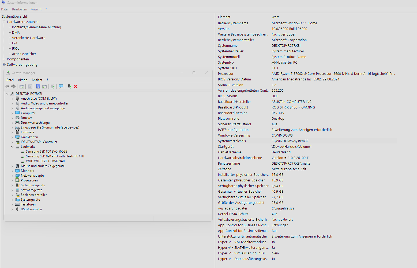Viewport: 417px width, 268px height.
Task: Click the Samsung SSD 860 EVO drive icon
Action: (x=22, y=152)
